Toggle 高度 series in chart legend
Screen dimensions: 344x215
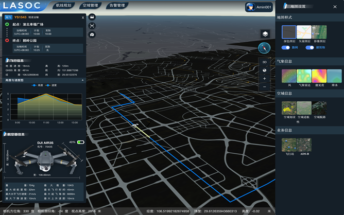(37, 85)
